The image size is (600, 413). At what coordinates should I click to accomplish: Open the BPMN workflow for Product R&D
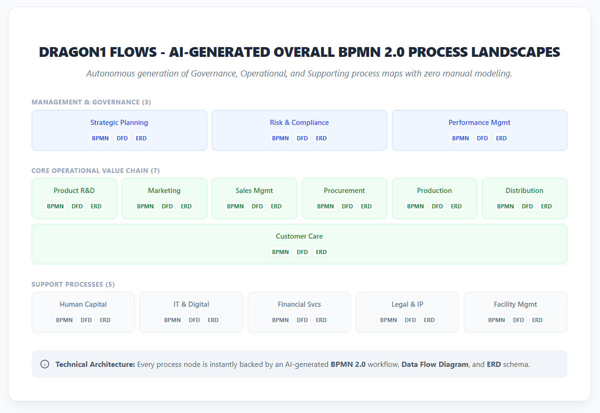click(55, 206)
